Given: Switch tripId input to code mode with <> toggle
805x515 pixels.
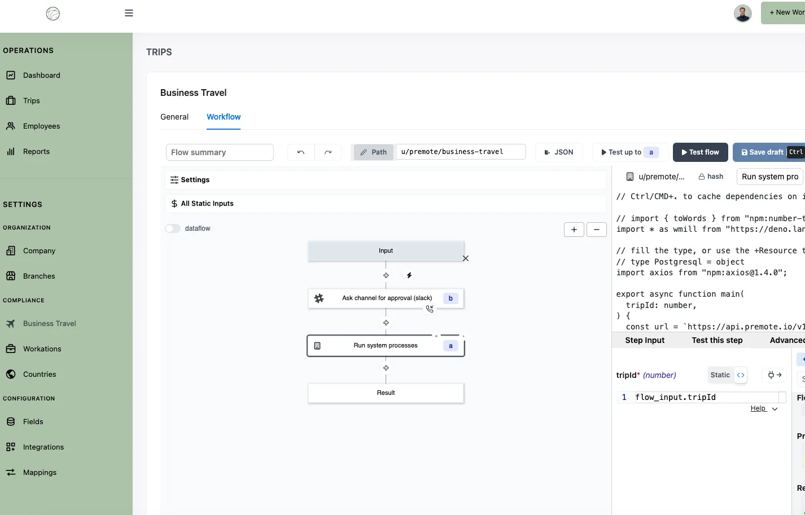Looking at the screenshot, I should click(740, 375).
